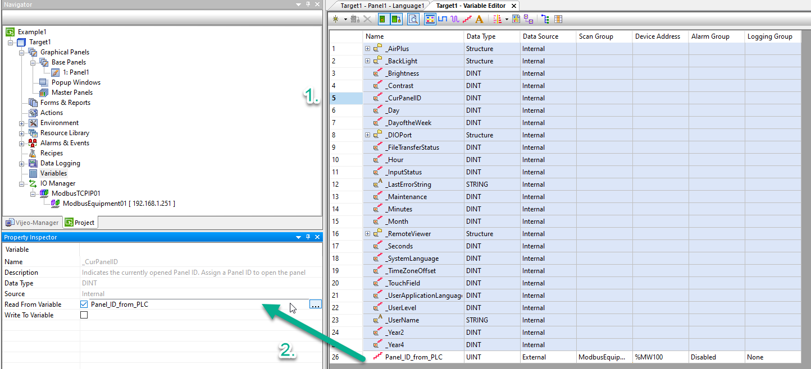The height and width of the screenshot is (369, 811).
Task: Click the orange list view toolbar icon
Action: pos(558,19)
